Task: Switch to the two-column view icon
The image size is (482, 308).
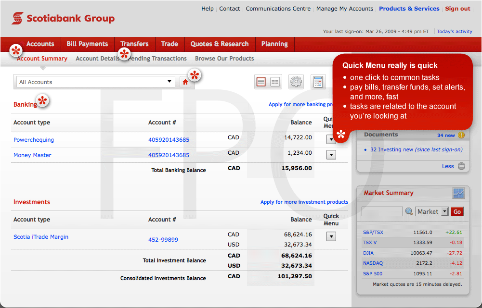Action: tap(275, 82)
